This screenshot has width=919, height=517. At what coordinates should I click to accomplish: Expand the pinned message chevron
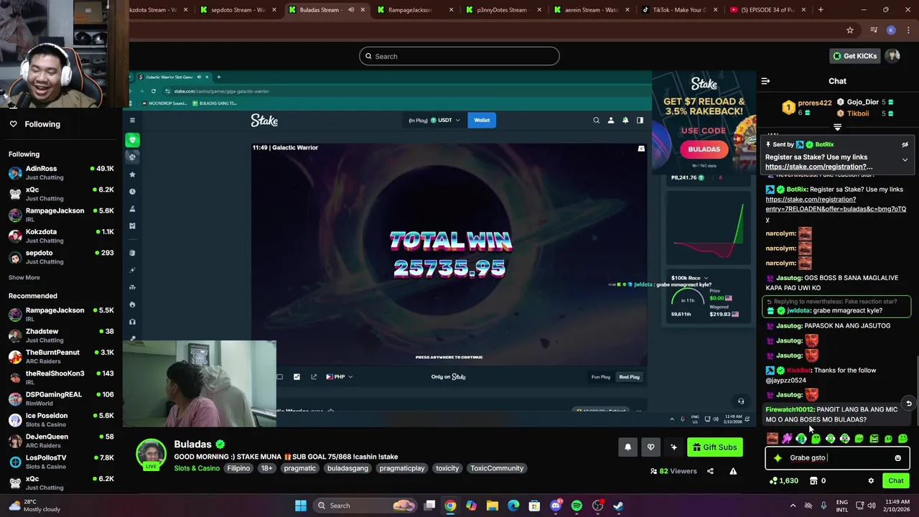(x=905, y=159)
